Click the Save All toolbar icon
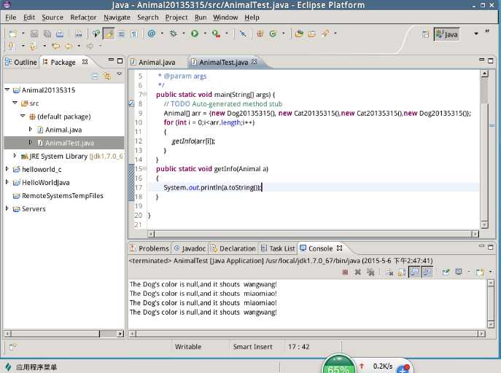 tap(47, 34)
